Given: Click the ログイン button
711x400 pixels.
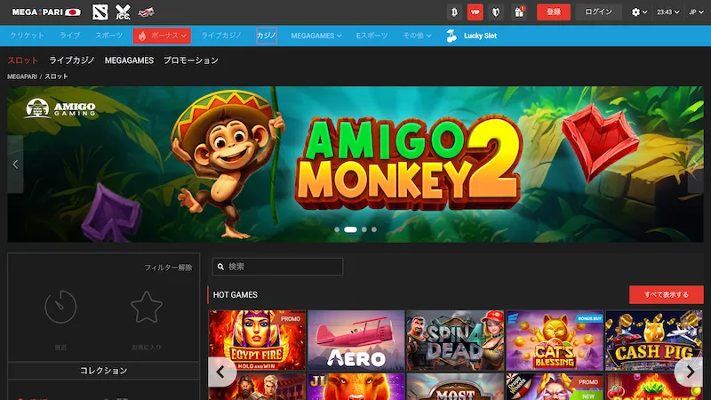Looking at the screenshot, I should (x=598, y=12).
